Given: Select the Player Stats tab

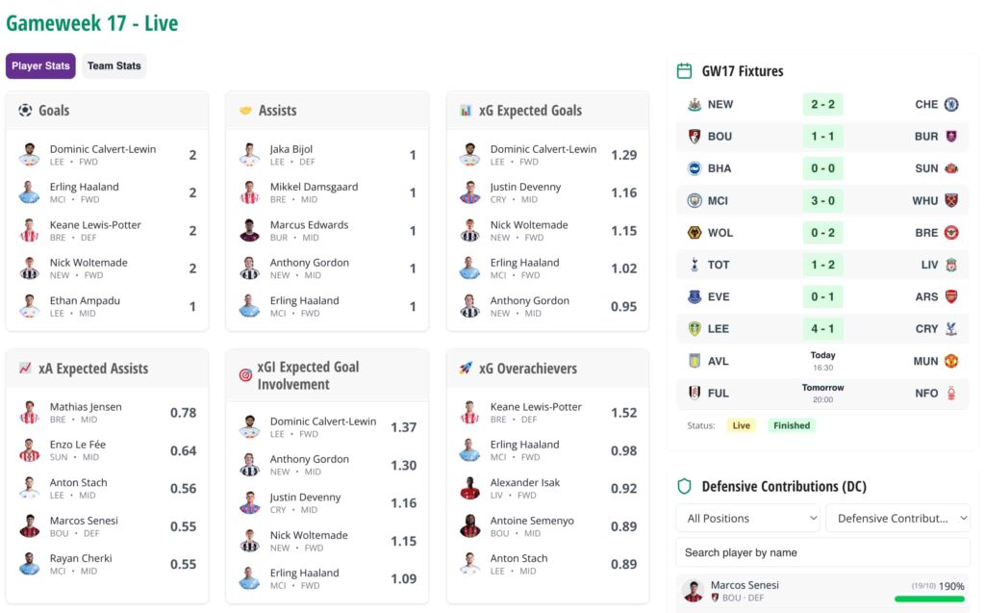Looking at the screenshot, I should [40, 66].
